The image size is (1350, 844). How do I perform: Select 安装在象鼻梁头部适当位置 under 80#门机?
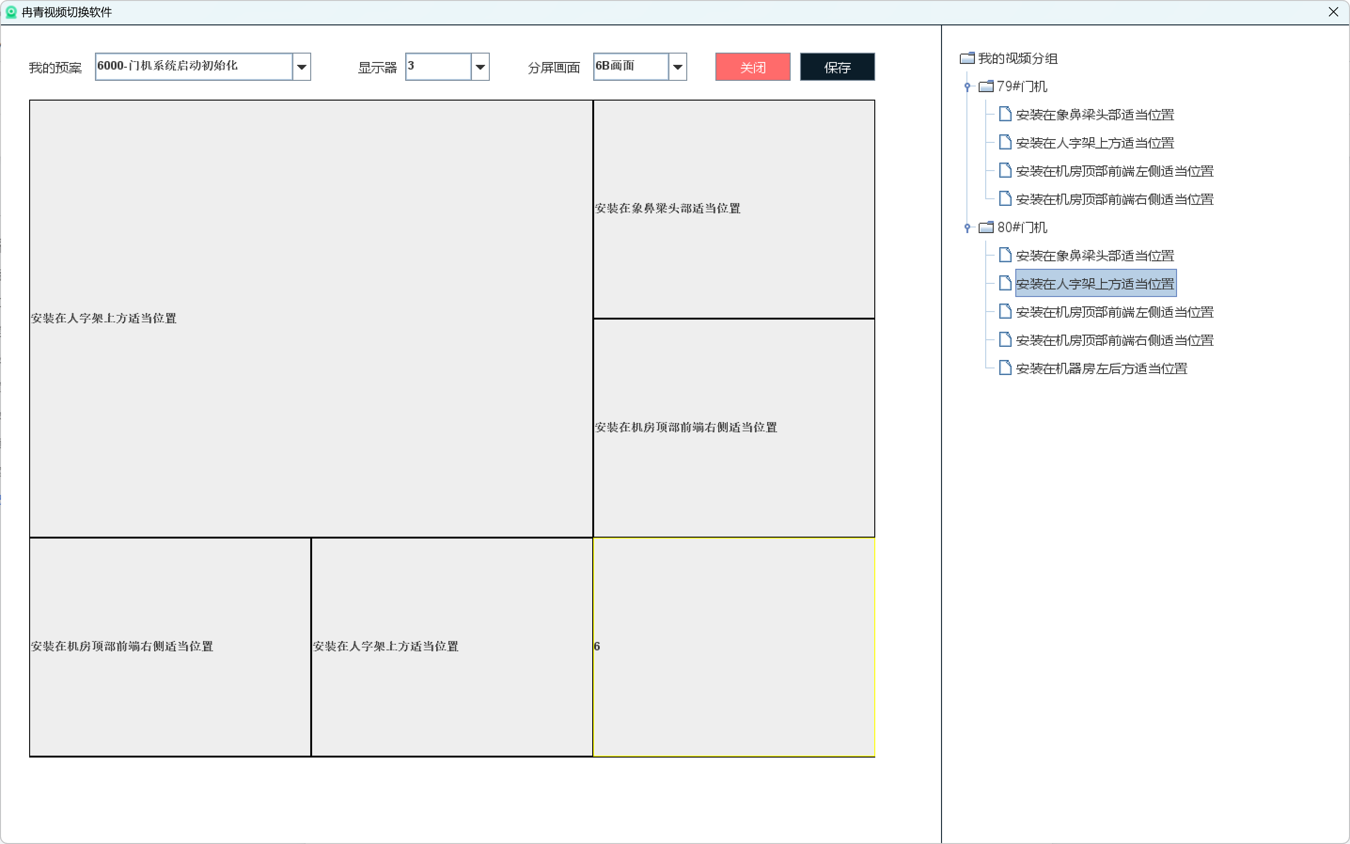(x=1094, y=256)
